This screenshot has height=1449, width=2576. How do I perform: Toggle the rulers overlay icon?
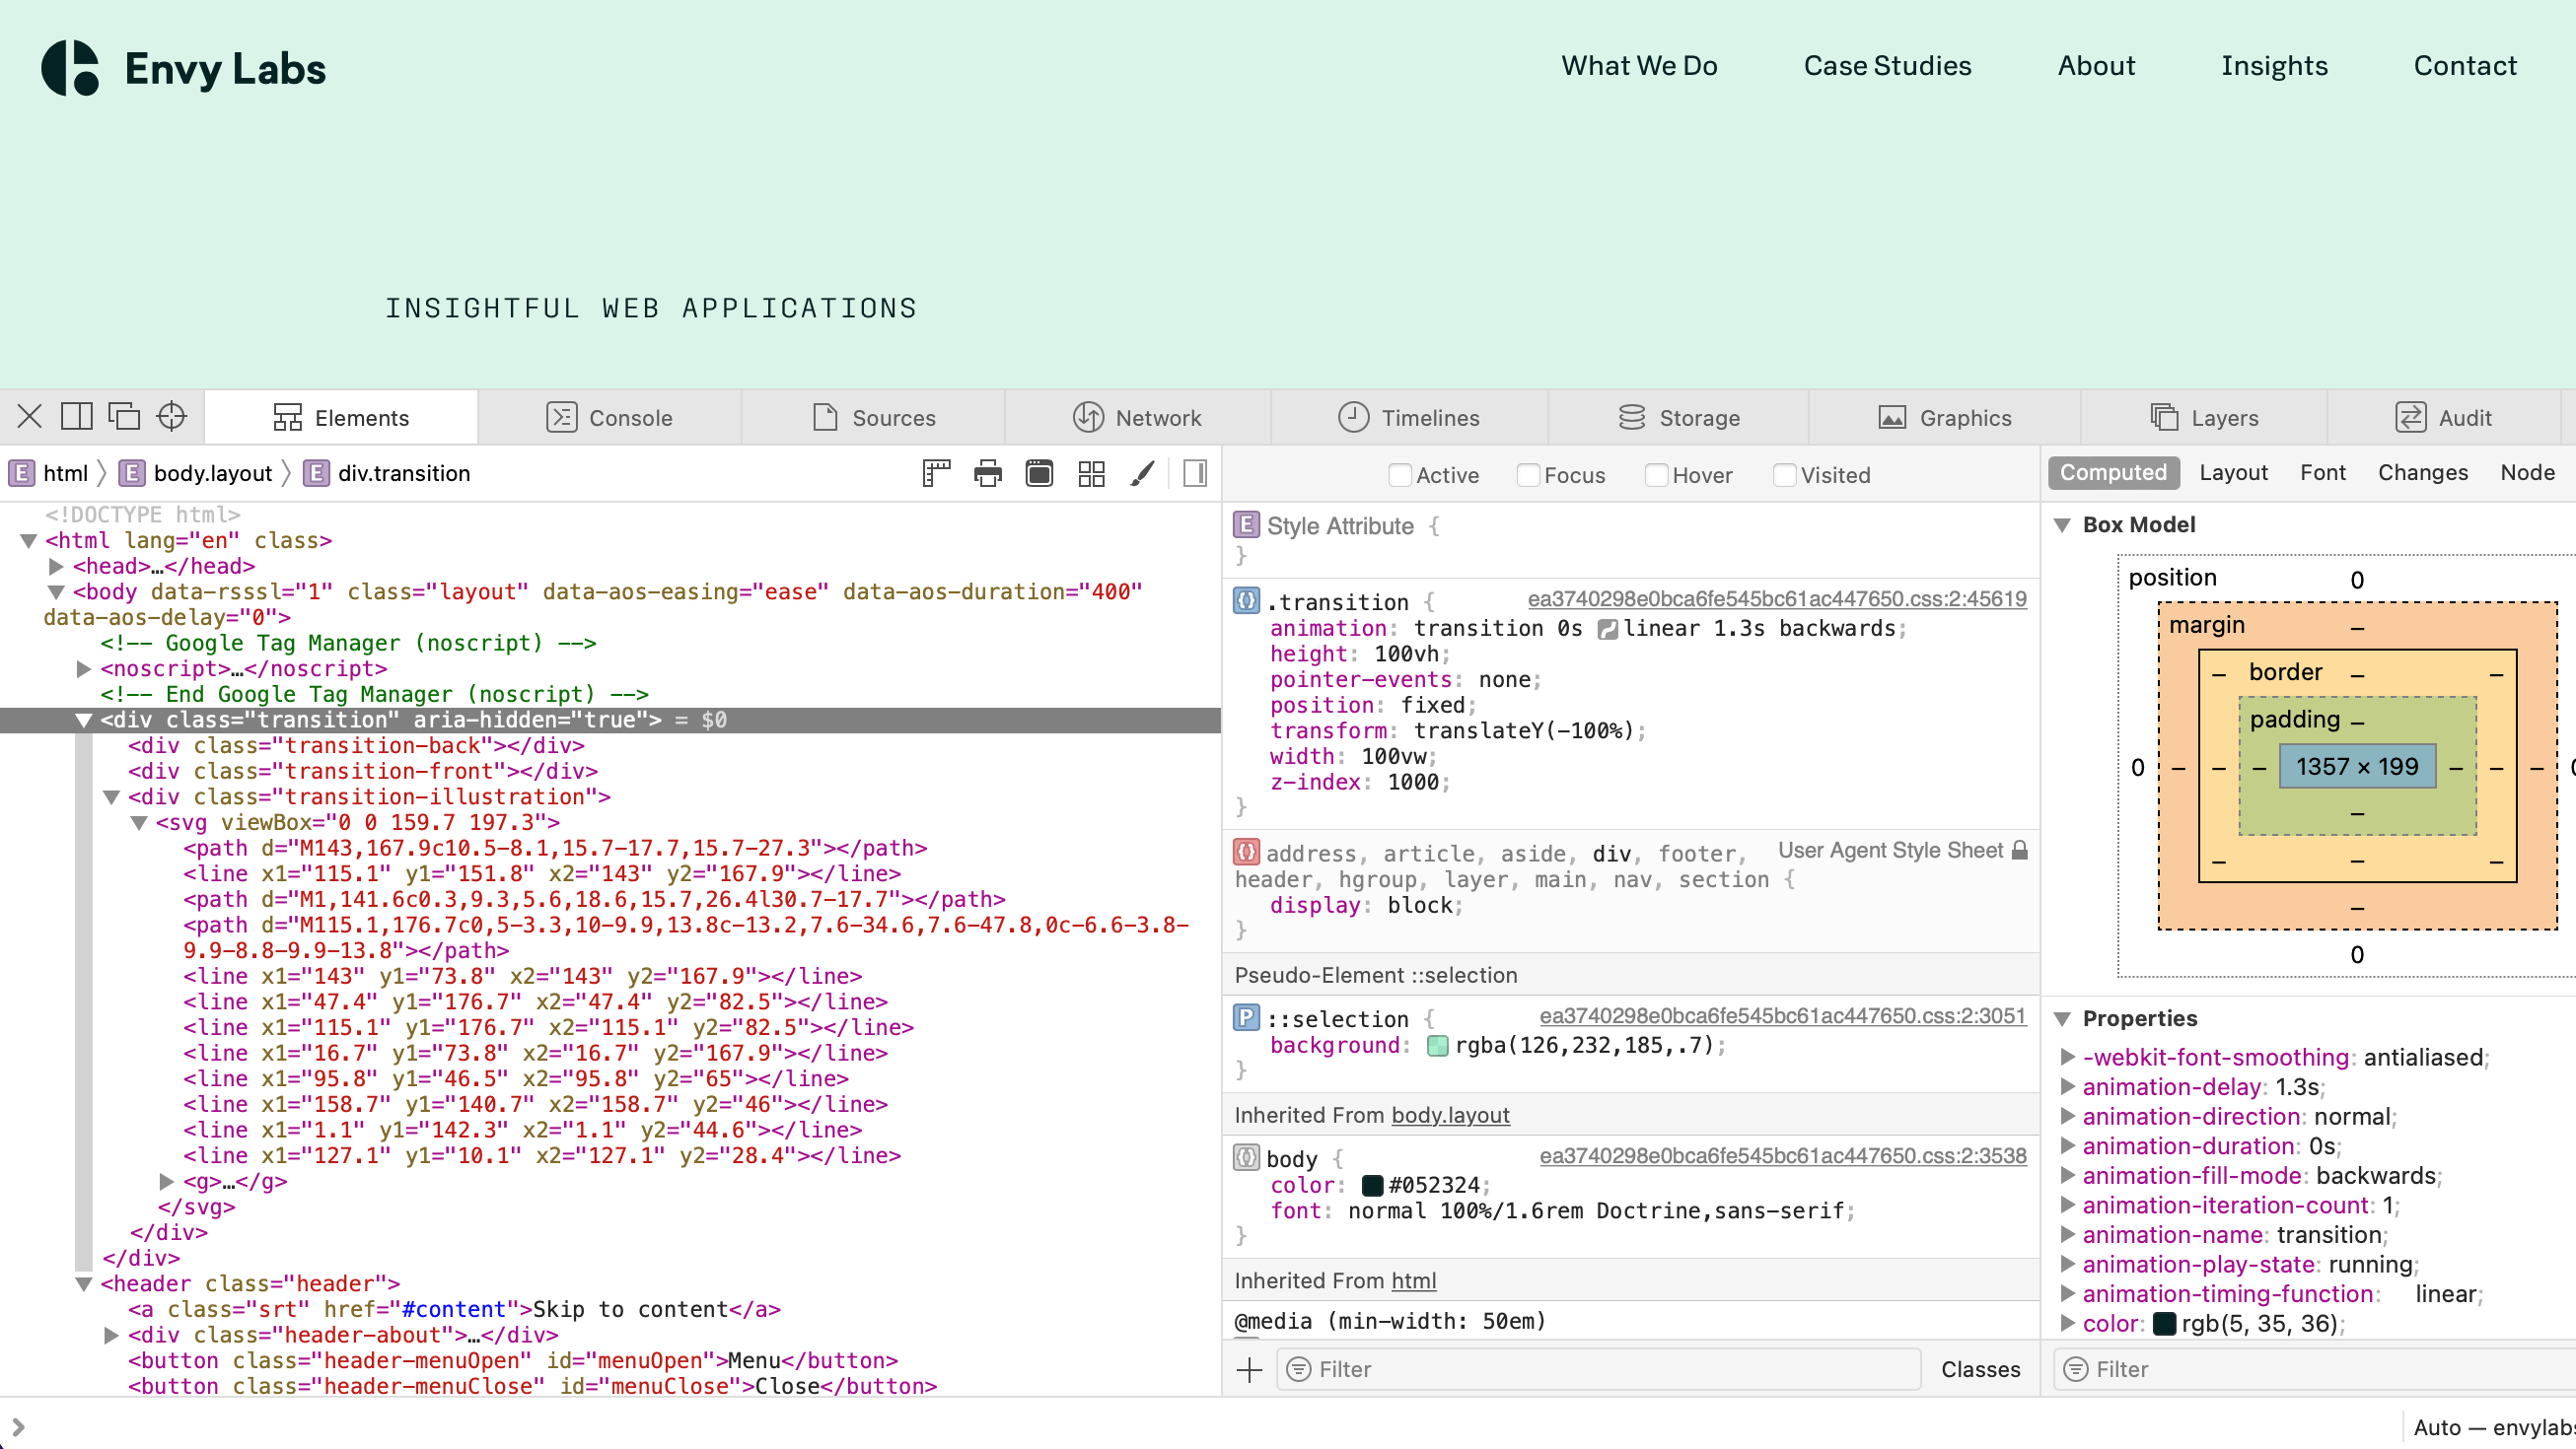tap(936, 473)
